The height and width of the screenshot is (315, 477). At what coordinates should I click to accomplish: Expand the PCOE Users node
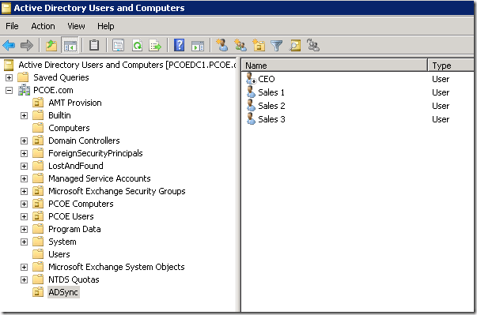click(x=24, y=216)
